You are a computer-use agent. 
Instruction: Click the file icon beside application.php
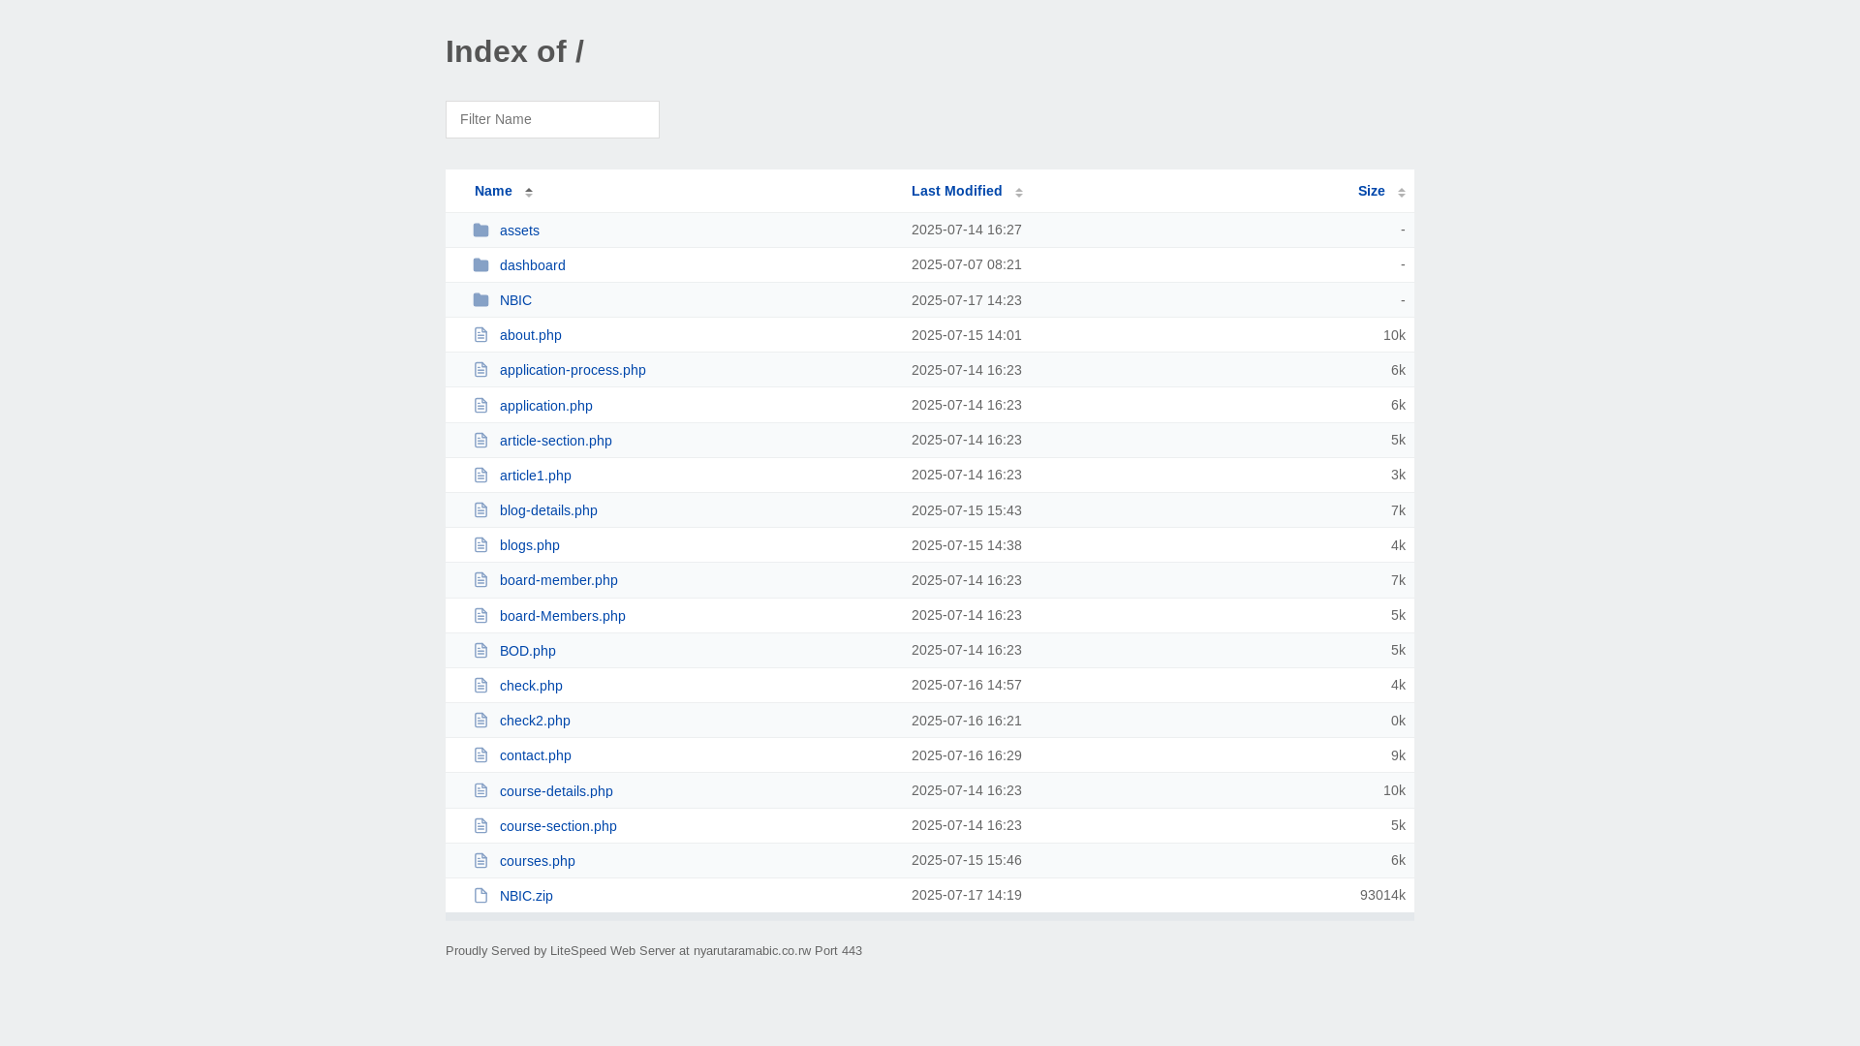pyautogui.click(x=480, y=406)
